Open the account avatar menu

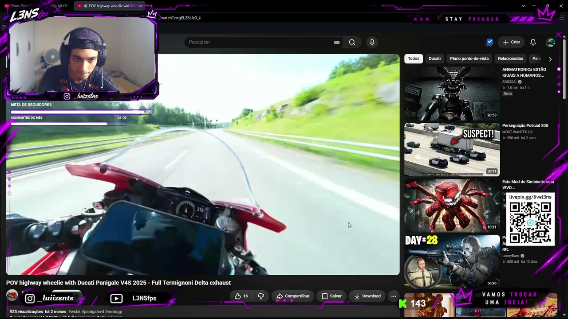(x=550, y=42)
